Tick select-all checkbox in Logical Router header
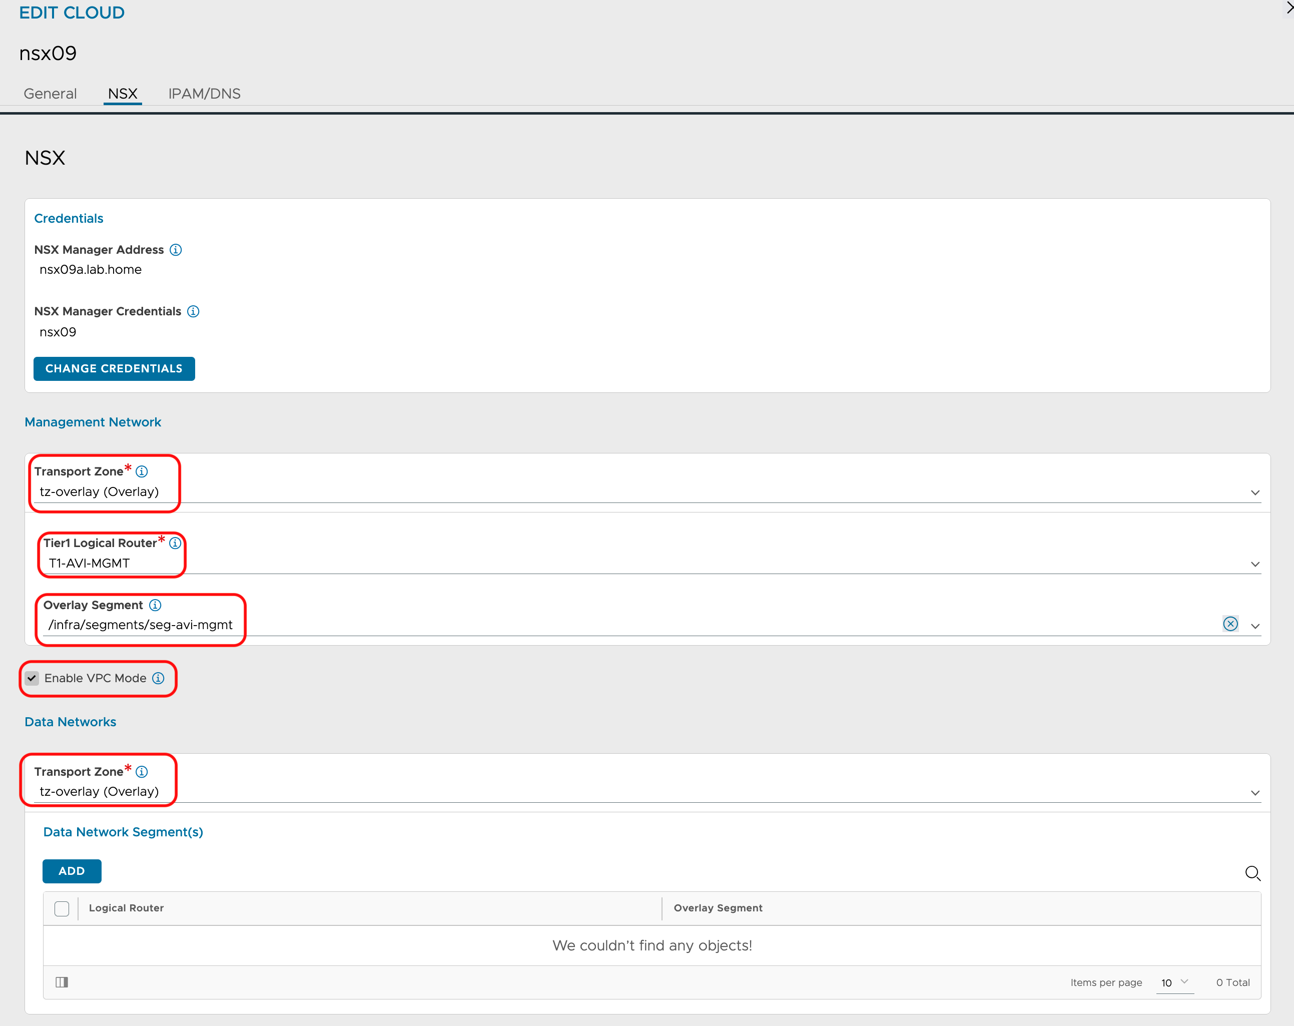Viewport: 1294px width, 1026px height. point(62,908)
